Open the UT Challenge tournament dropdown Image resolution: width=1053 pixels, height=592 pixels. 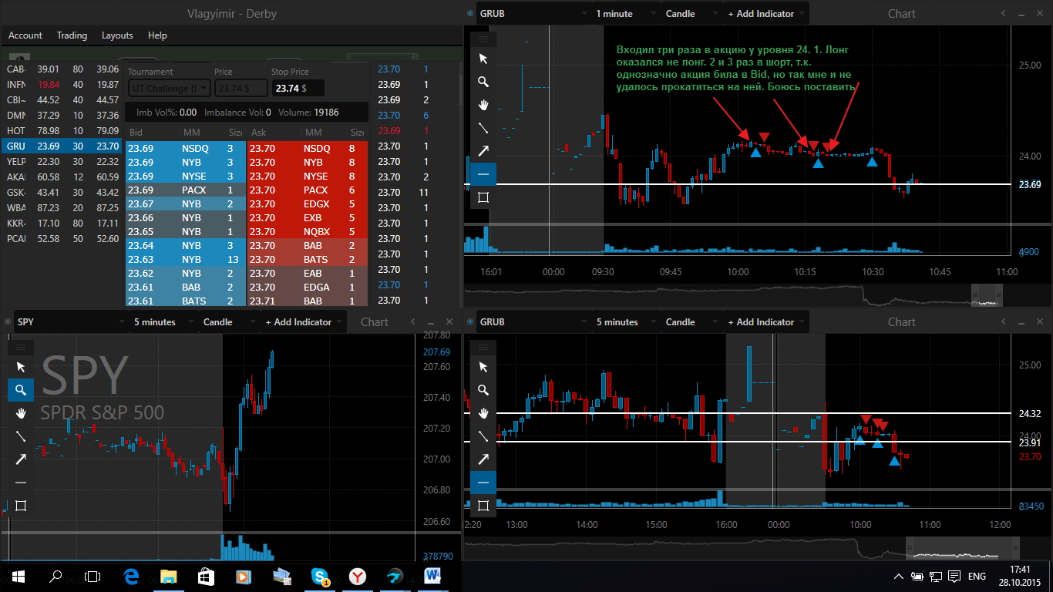point(168,89)
